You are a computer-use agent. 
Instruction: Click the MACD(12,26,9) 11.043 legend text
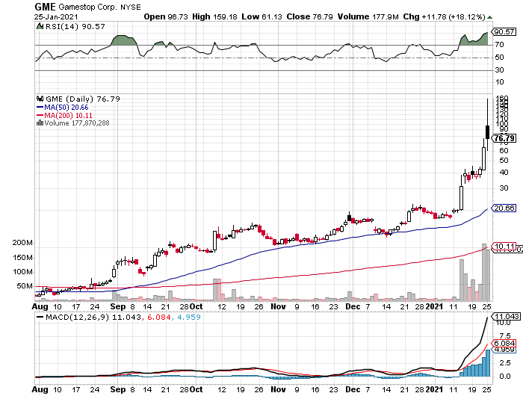pos(93,317)
